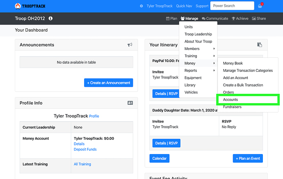Screen dimensions: 283x179
Task: Open Manage Transaction Categories
Action: click(248, 70)
